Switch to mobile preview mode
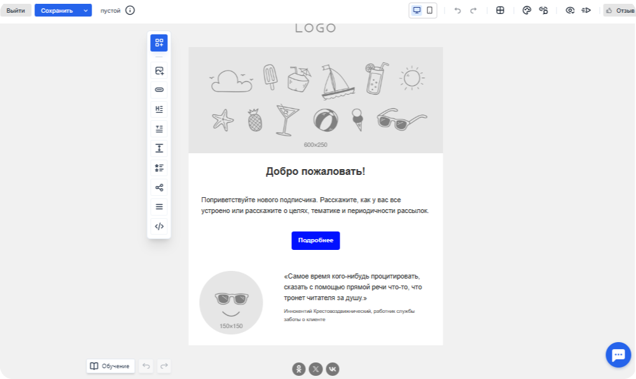The width and height of the screenshot is (636, 379). tap(430, 10)
